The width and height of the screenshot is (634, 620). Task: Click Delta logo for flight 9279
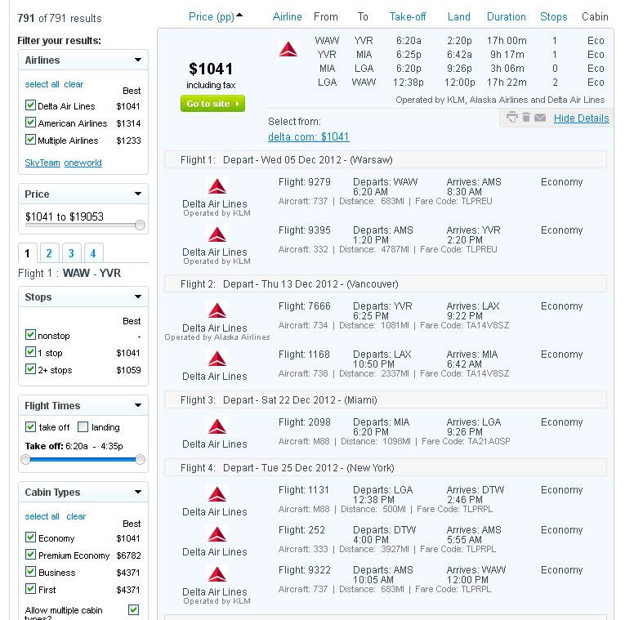coord(217,186)
